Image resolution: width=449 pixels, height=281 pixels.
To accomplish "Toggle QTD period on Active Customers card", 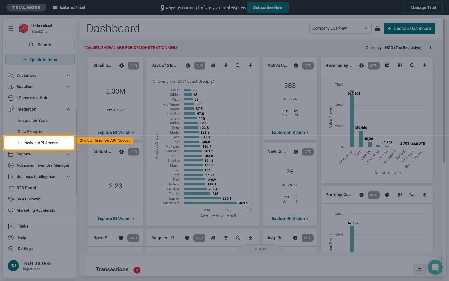I will pos(308,66).
